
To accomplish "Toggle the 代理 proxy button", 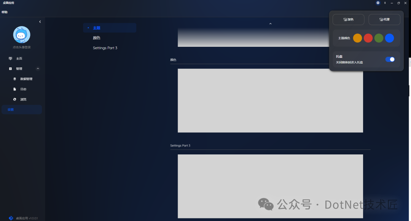I will click(384, 19).
